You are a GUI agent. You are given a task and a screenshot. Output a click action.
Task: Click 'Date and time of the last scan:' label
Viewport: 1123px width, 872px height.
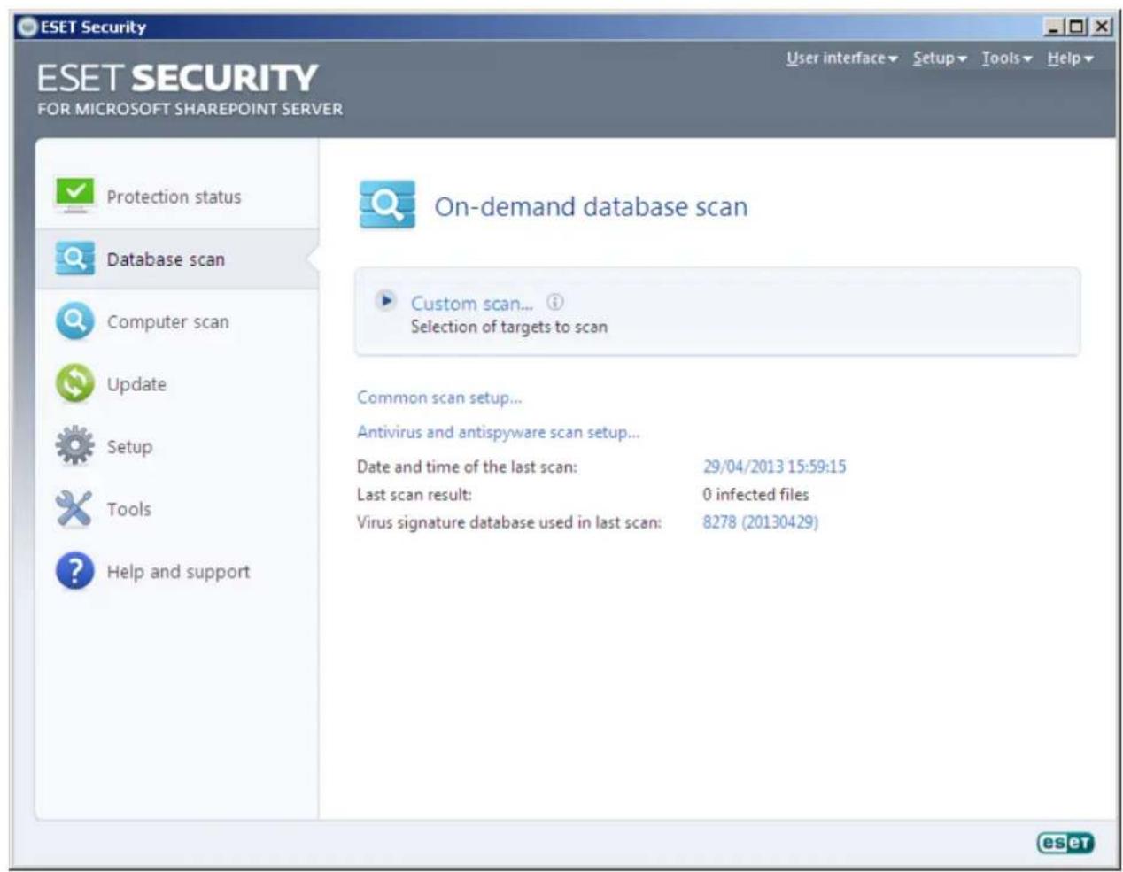tap(467, 467)
